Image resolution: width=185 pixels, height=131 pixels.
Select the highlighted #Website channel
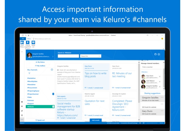pos(40,107)
